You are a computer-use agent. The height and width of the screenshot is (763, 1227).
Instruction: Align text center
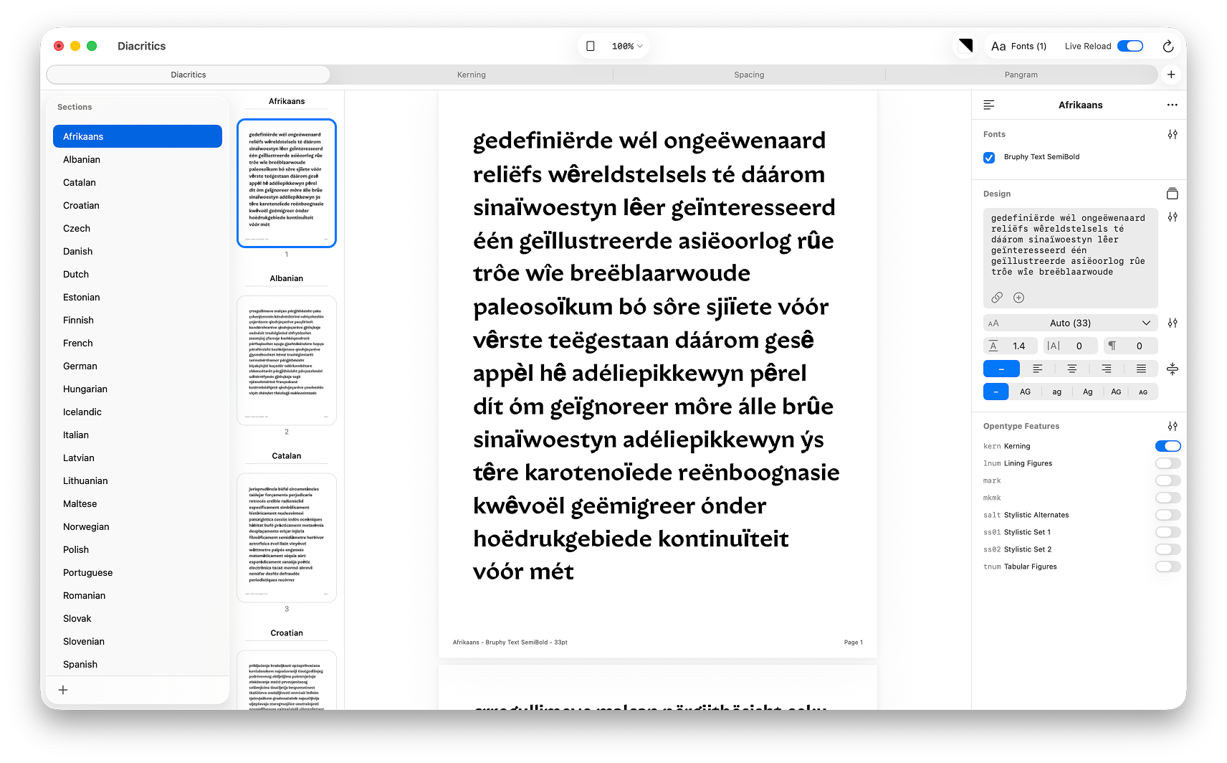(x=1071, y=369)
